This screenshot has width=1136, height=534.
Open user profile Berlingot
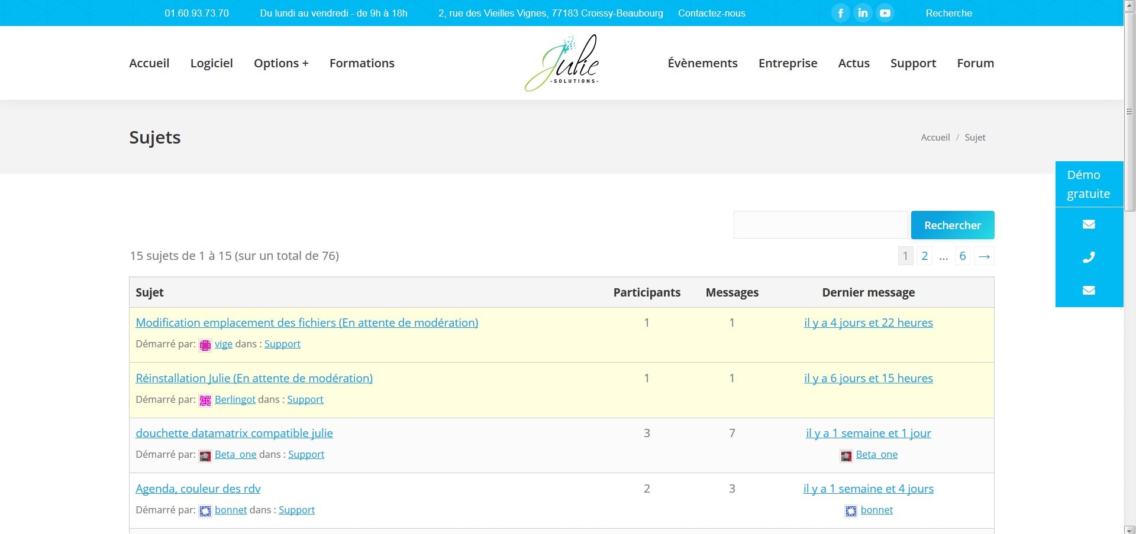coord(235,399)
